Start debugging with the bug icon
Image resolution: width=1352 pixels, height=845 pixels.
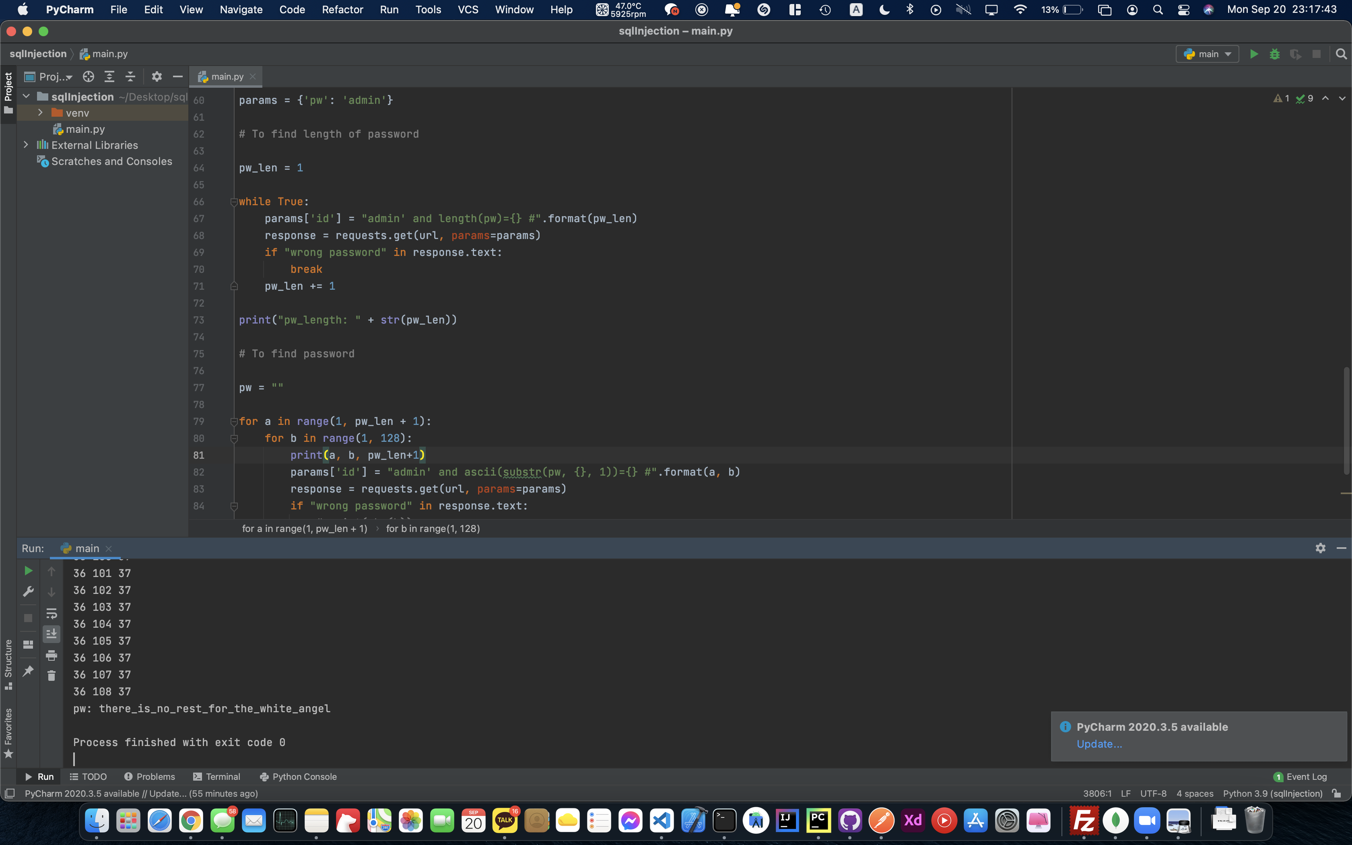[x=1274, y=54]
